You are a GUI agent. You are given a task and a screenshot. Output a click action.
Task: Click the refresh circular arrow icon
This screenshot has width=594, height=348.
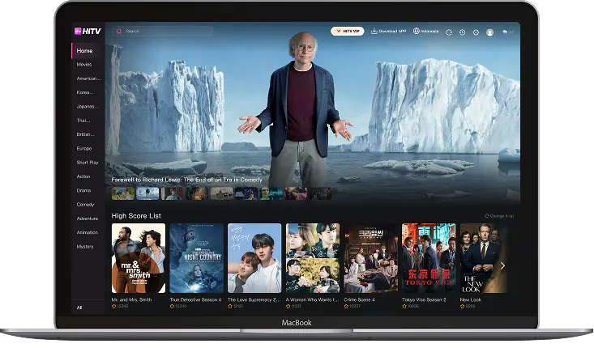pyautogui.click(x=449, y=32)
